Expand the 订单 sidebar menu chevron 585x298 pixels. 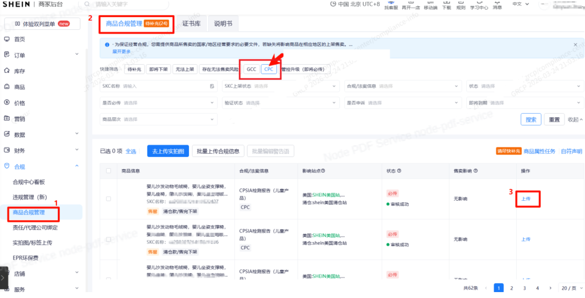pos(77,54)
